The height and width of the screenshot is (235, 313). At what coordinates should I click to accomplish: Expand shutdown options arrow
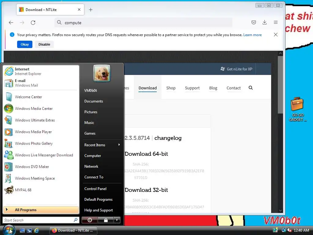[117, 220]
